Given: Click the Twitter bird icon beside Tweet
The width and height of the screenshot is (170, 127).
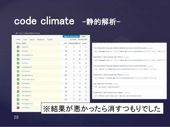Looking at the screenshot, I should 71,40.
